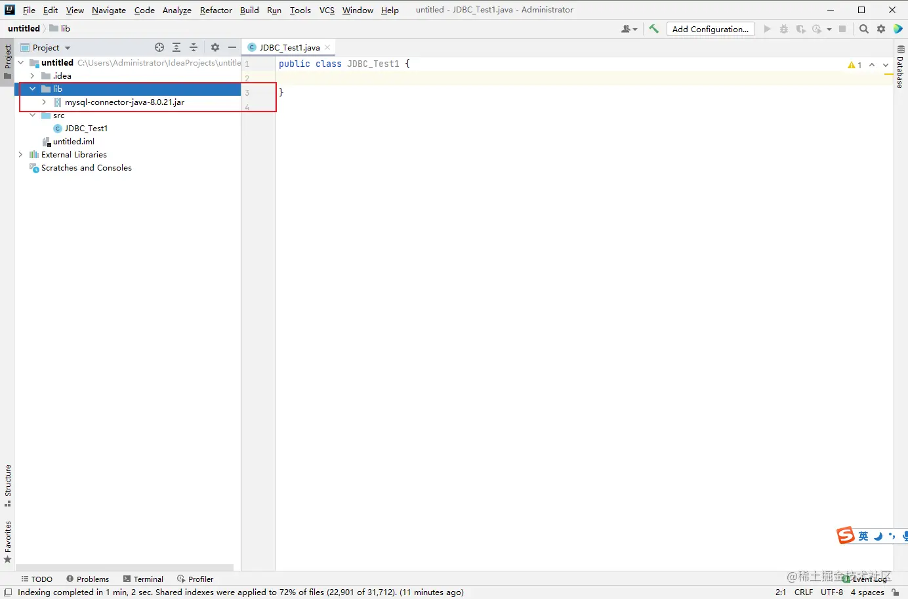
Task: Collapse the untitled project root
Action: coord(20,63)
